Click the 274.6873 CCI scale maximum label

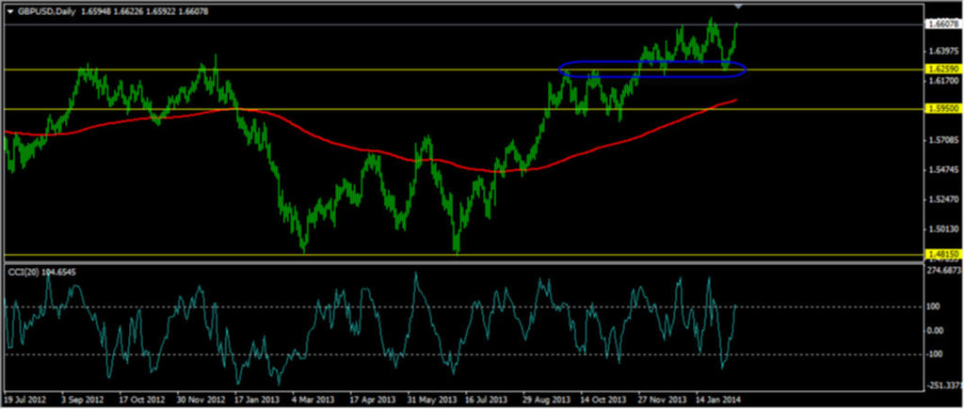pos(945,270)
